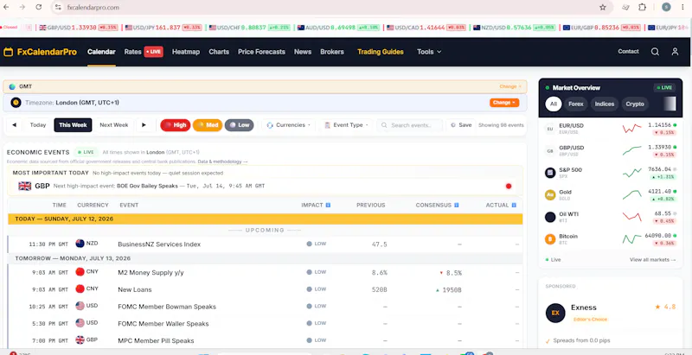The height and width of the screenshot is (355, 692).
Task: Go to previous week with left arrow
Action: [x=14, y=125]
